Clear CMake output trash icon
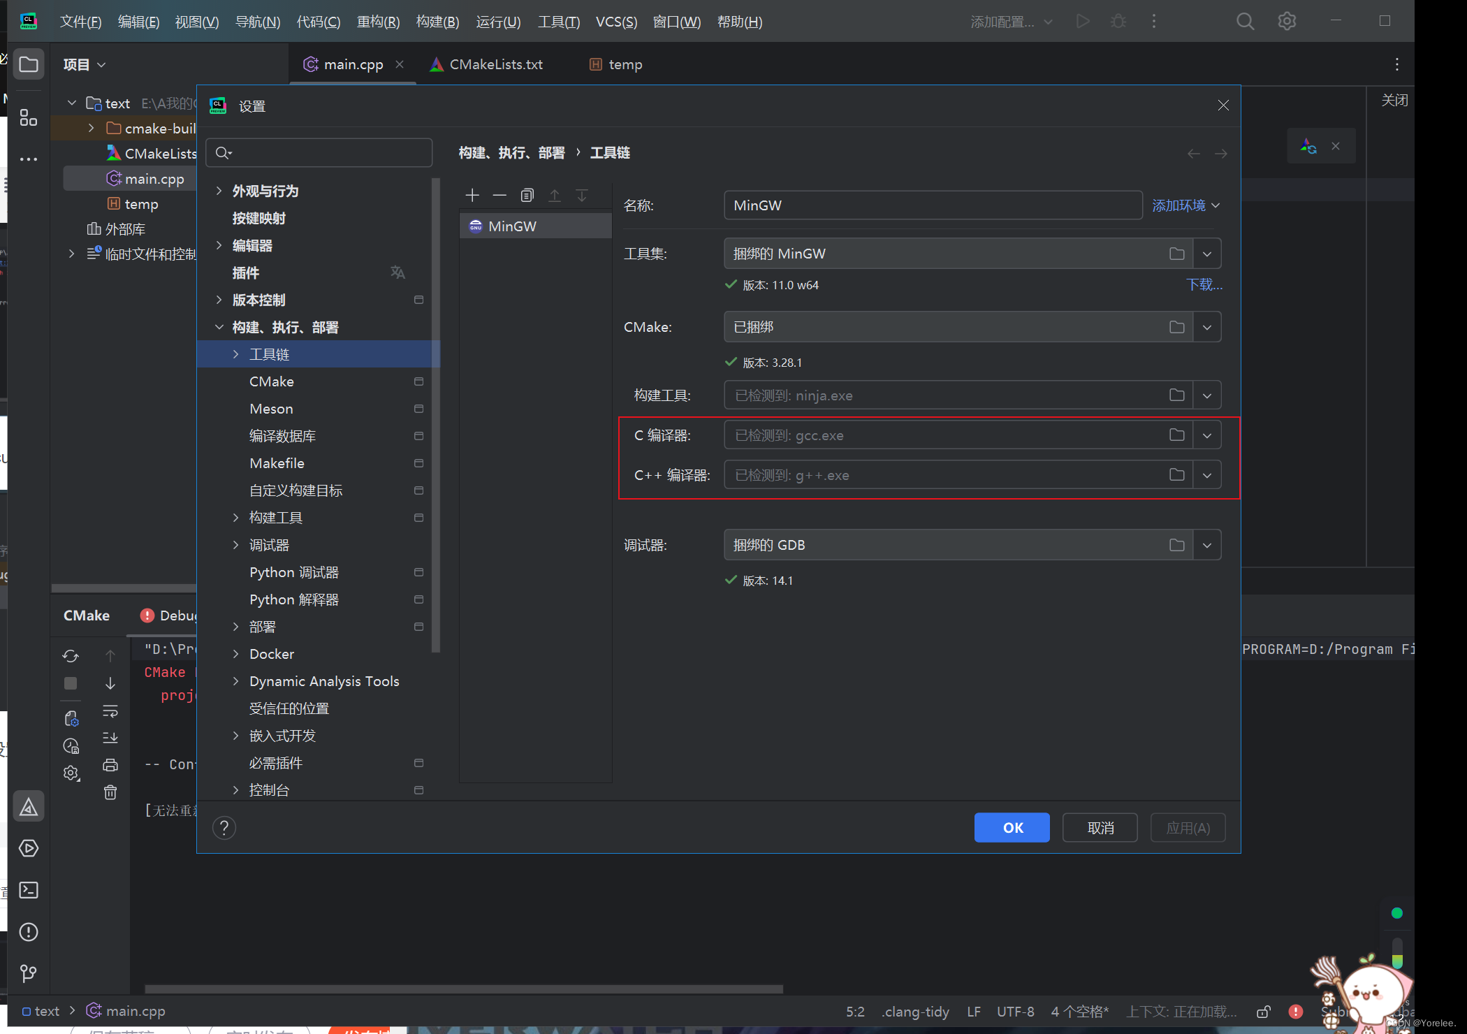This screenshot has height=1034, width=1467. click(110, 792)
